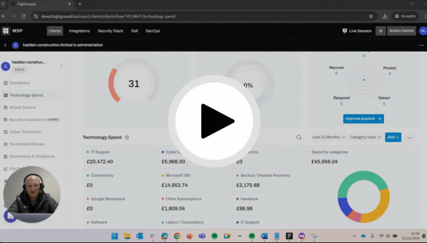Image resolution: width=427 pixels, height=243 pixels.
Task: Select the Dashboard icon in the sidebar
Action: [6, 83]
